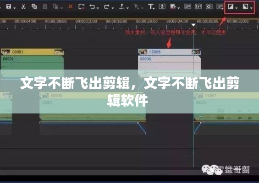Click the fade-out button in red box

pyautogui.click(x=245, y=6)
